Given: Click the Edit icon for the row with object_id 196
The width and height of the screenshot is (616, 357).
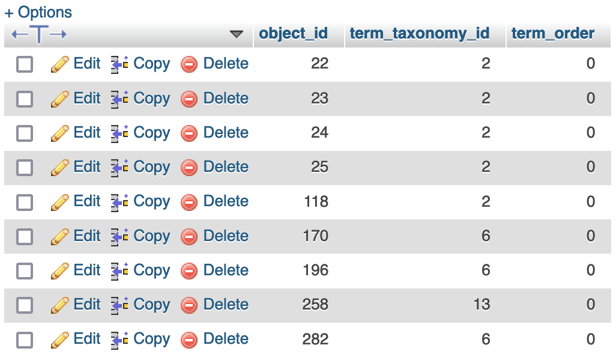Looking at the screenshot, I should pos(59,270).
